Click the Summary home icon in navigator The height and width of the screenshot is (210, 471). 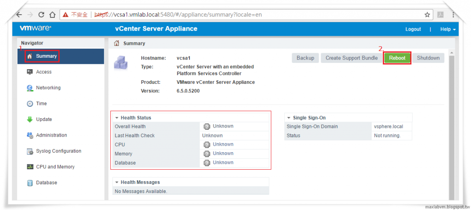[29, 56]
